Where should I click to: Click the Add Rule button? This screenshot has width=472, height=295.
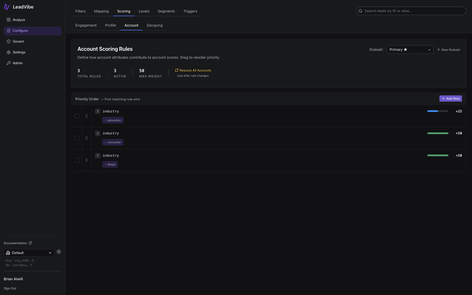click(x=450, y=98)
